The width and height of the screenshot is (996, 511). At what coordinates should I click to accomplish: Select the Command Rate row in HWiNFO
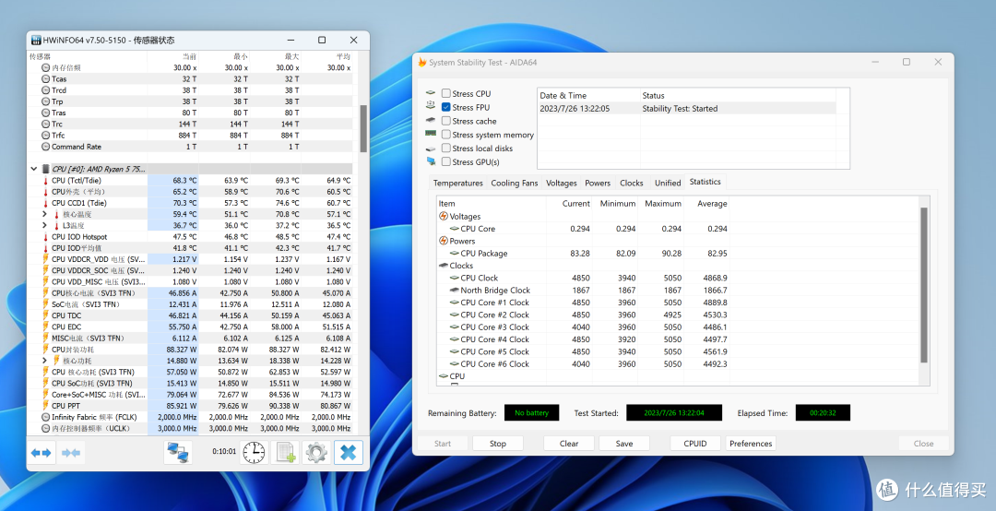pos(191,146)
